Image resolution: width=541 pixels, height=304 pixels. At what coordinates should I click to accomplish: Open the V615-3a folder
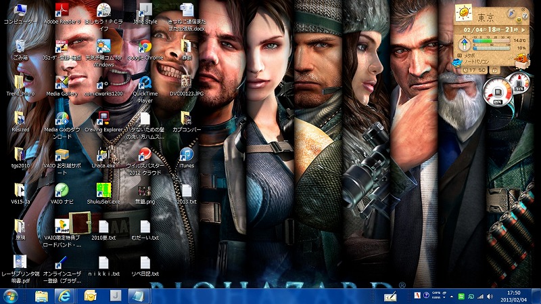(20, 194)
